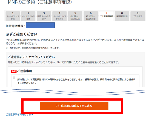Open step 5 転出理由・転出先入力

(75, 16)
